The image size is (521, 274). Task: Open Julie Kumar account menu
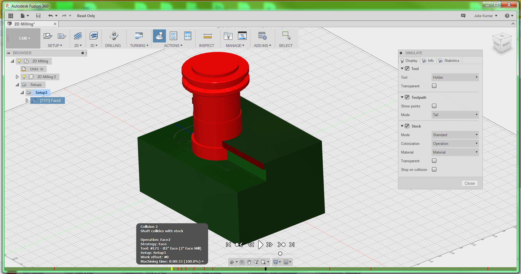[x=486, y=16]
